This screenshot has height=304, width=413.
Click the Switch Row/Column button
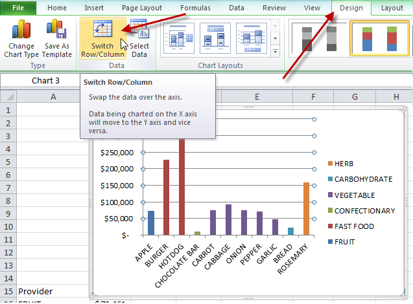[102, 38]
